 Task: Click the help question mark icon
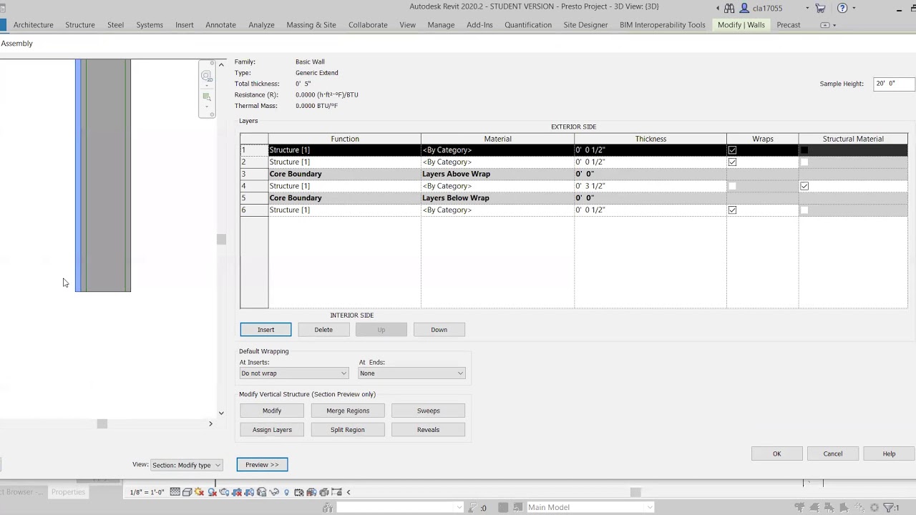(842, 8)
